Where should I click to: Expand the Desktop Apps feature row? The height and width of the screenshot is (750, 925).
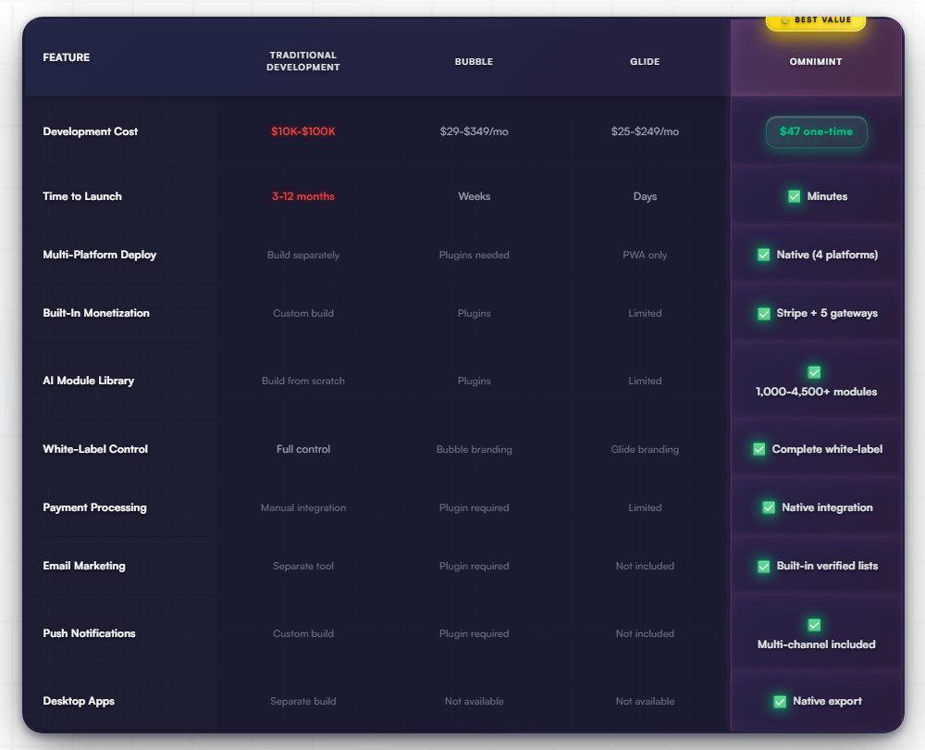click(80, 701)
